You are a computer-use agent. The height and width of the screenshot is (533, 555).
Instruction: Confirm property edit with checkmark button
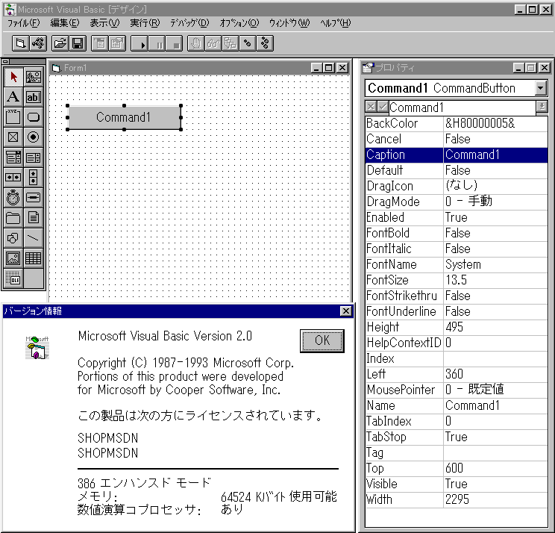pos(383,107)
